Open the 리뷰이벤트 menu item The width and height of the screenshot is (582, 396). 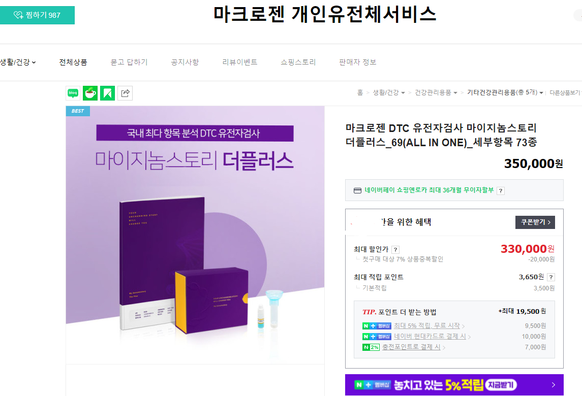point(240,62)
